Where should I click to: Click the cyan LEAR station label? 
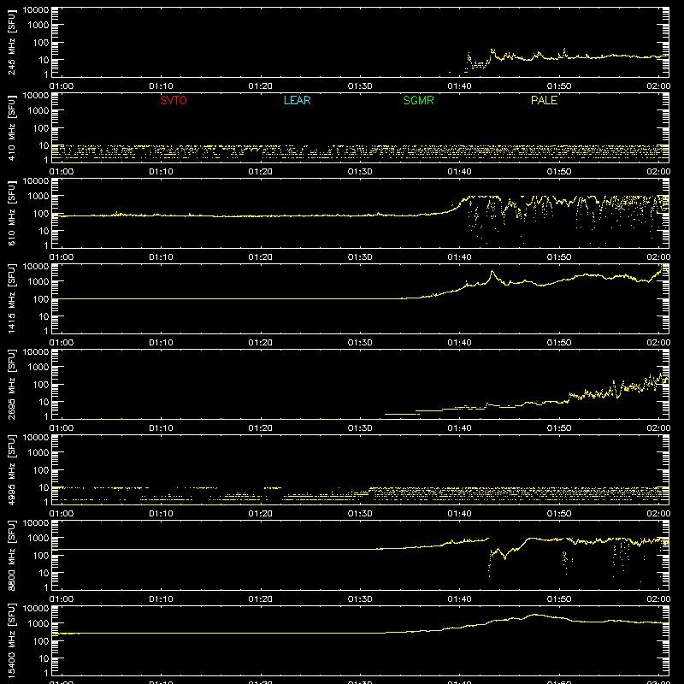(297, 100)
